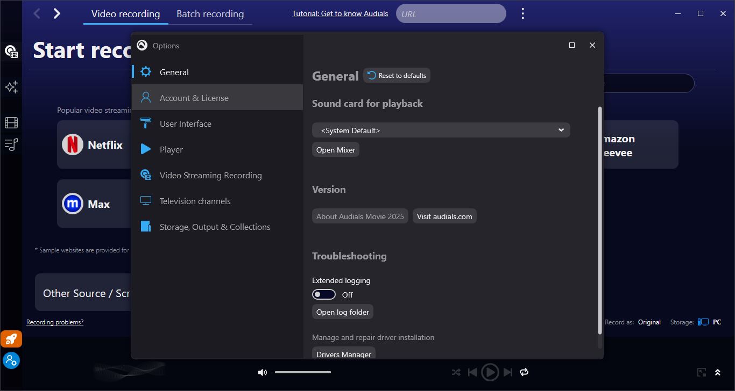Select the Max streaming tile
This screenshot has height=391, width=735.
click(94, 204)
